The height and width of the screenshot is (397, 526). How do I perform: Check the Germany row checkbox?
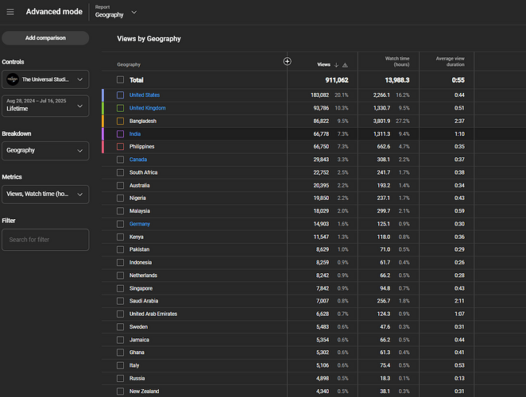pyautogui.click(x=121, y=224)
